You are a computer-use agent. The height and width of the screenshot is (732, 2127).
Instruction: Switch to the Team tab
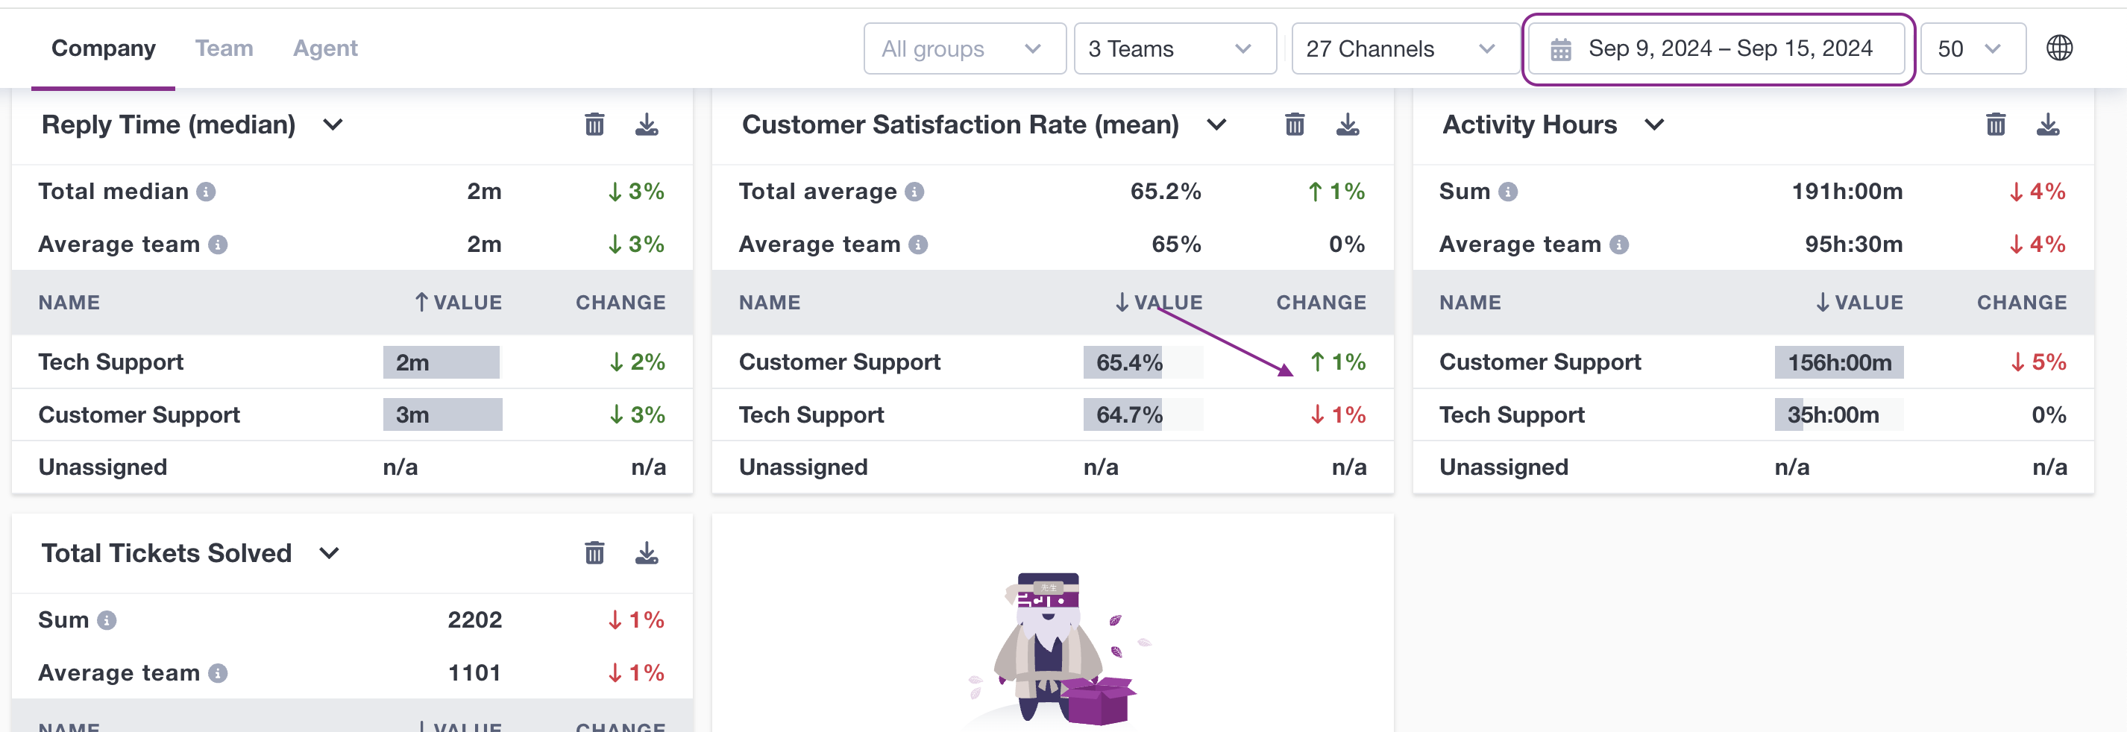point(224,48)
